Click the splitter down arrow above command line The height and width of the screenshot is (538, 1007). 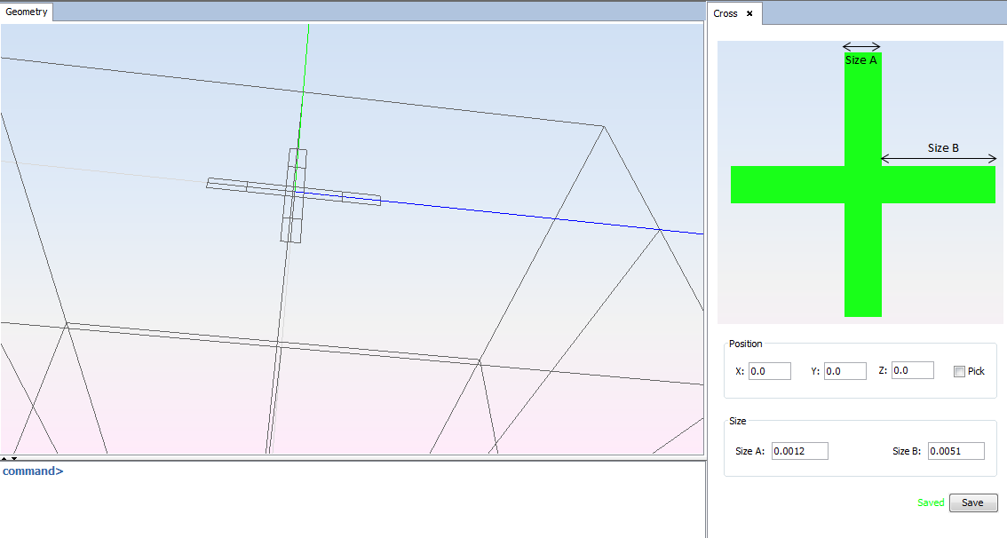click(x=14, y=458)
